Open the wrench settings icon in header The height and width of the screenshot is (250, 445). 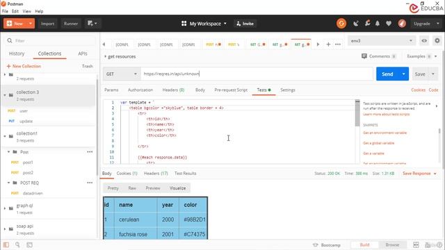[x=367, y=24]
